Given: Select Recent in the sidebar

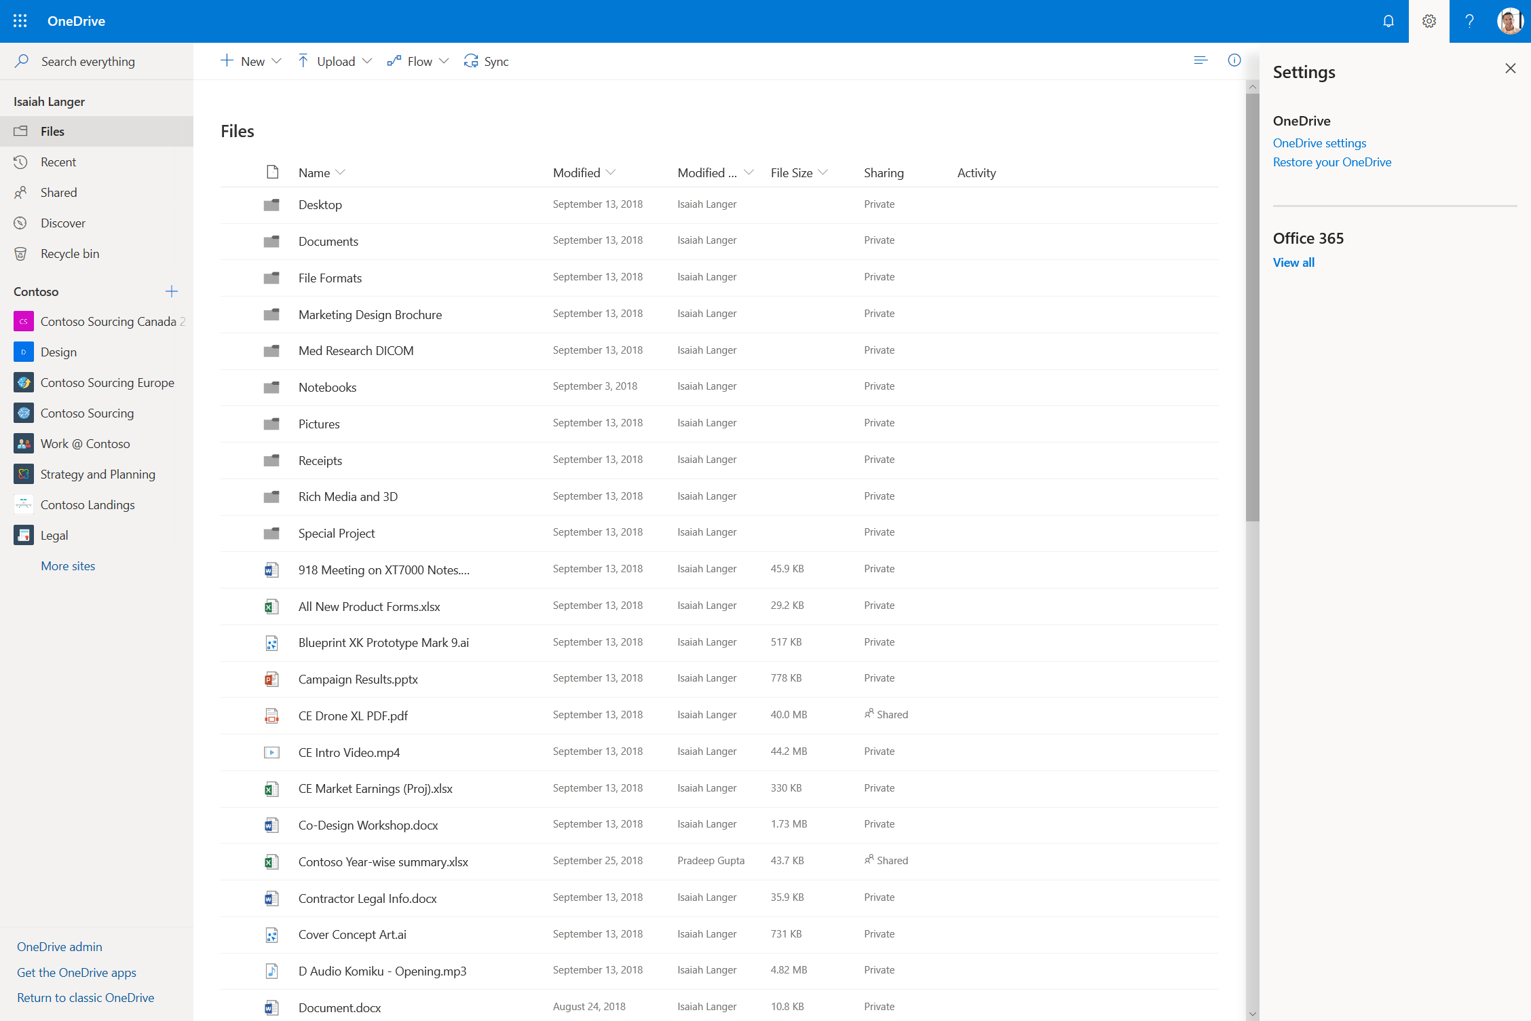Looking at the screenshot, I should pos(58,162).
